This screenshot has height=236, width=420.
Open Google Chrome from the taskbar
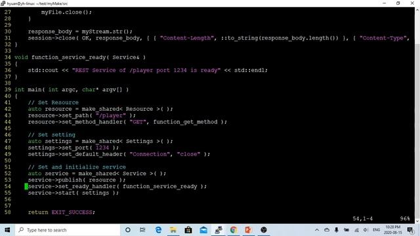(234, 230)
